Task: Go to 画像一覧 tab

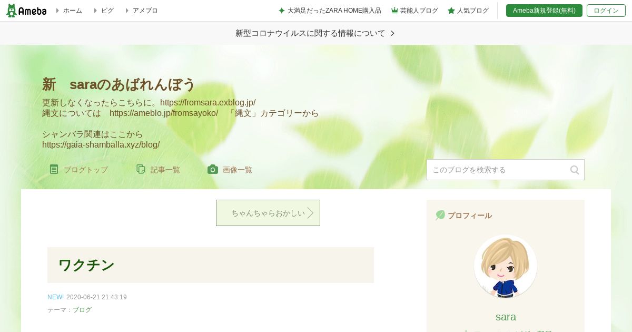Action: (x=238, y=170)
